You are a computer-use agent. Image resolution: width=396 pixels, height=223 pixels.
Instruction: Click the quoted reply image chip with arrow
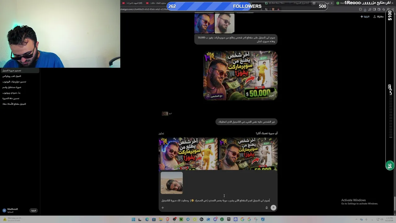click(x=167, y=114)
